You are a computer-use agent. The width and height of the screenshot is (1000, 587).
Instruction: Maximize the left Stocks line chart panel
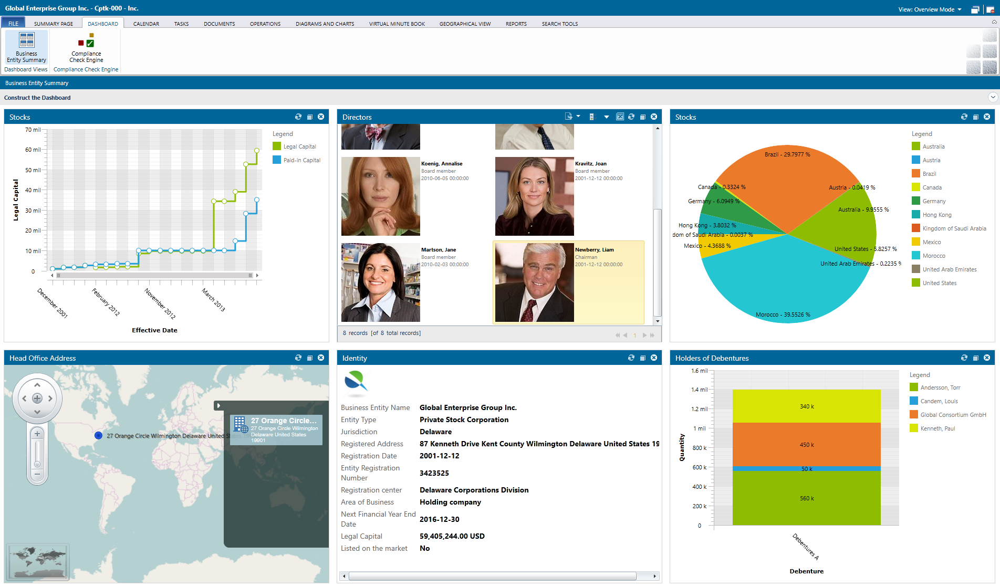point(310,117)
